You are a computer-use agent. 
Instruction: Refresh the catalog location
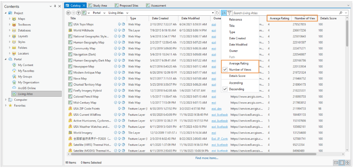point(217,13)
